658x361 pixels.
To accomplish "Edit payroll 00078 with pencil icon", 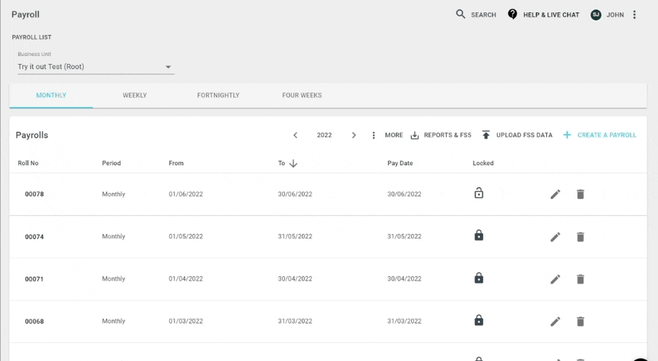I will pyautogui.click(x=555, y=194).
